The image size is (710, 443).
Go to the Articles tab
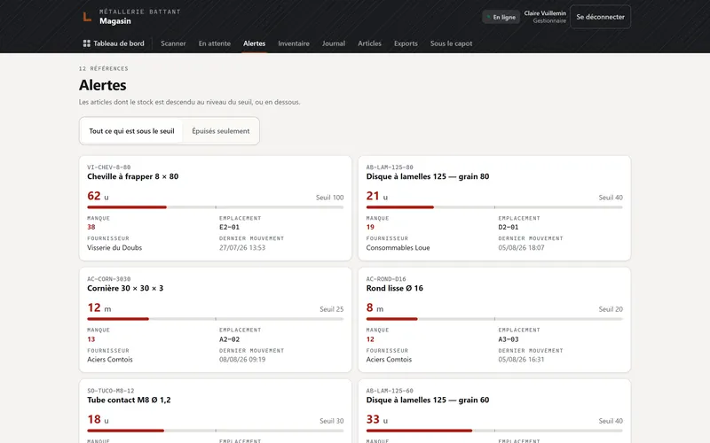click(369, 43)
